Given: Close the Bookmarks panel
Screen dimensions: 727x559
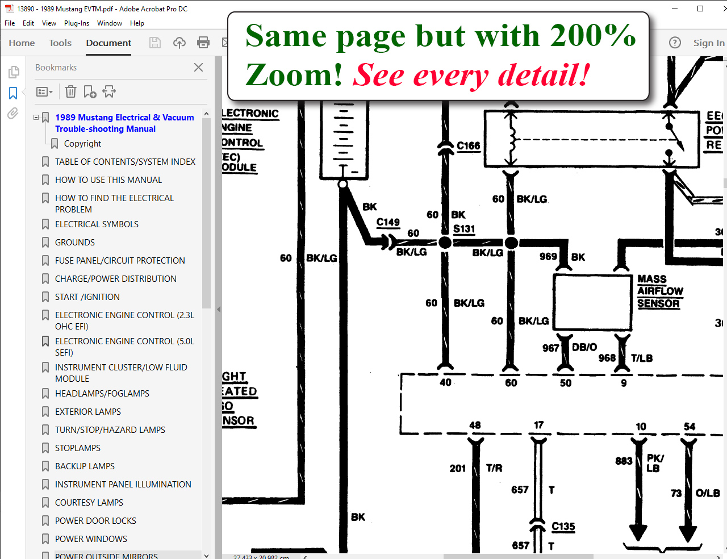Looking at the screenshot, I should click(198, 67).
